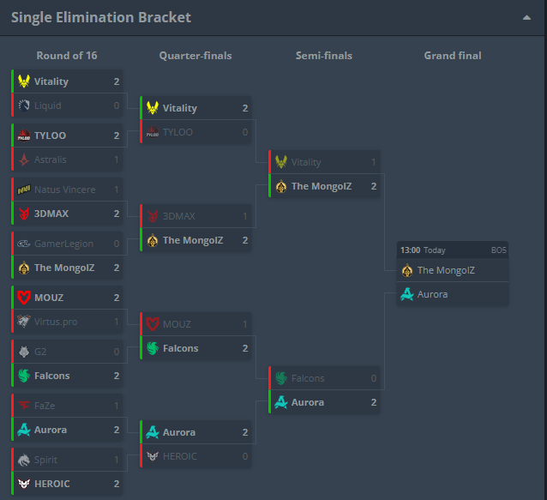Collapse the Single Elimination Bracket section
This screenshot has height=500, width=547.
[526, 17]
